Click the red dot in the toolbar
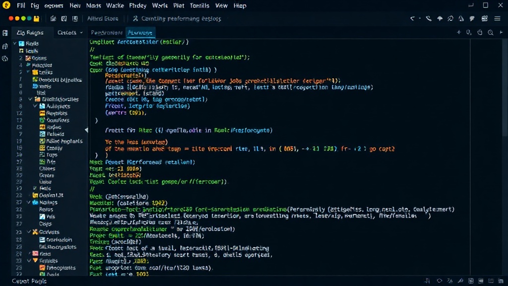 (x=11, y=18)
